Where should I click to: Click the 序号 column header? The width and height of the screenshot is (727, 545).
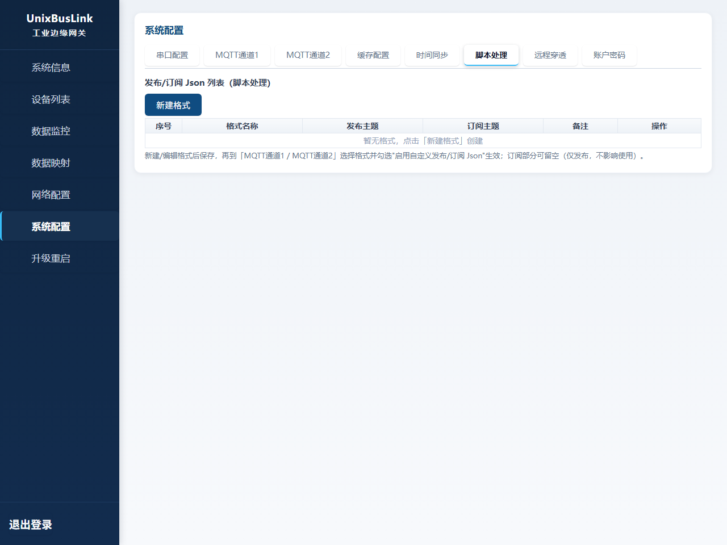pos(164,126)
